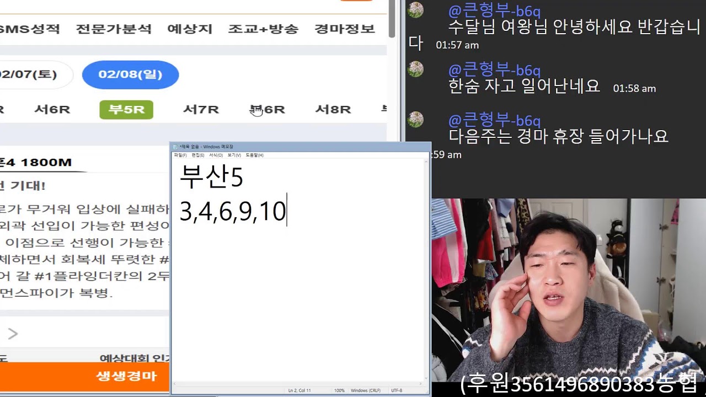Click the UTF-8 encoding status entry
This screenshot has height=397, width=706.
point(397,390)
